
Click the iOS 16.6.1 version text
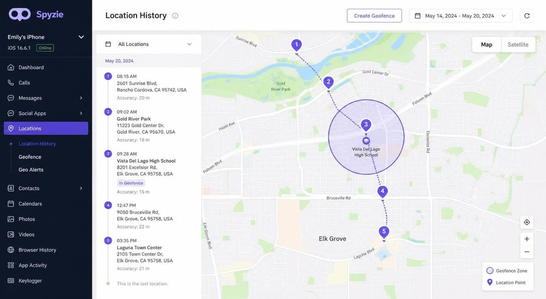coord(19,48)
